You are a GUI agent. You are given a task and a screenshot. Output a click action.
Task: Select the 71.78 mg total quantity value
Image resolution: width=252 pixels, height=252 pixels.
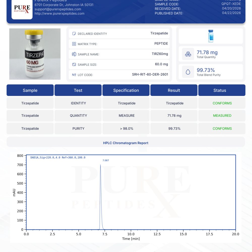(207, 52)
